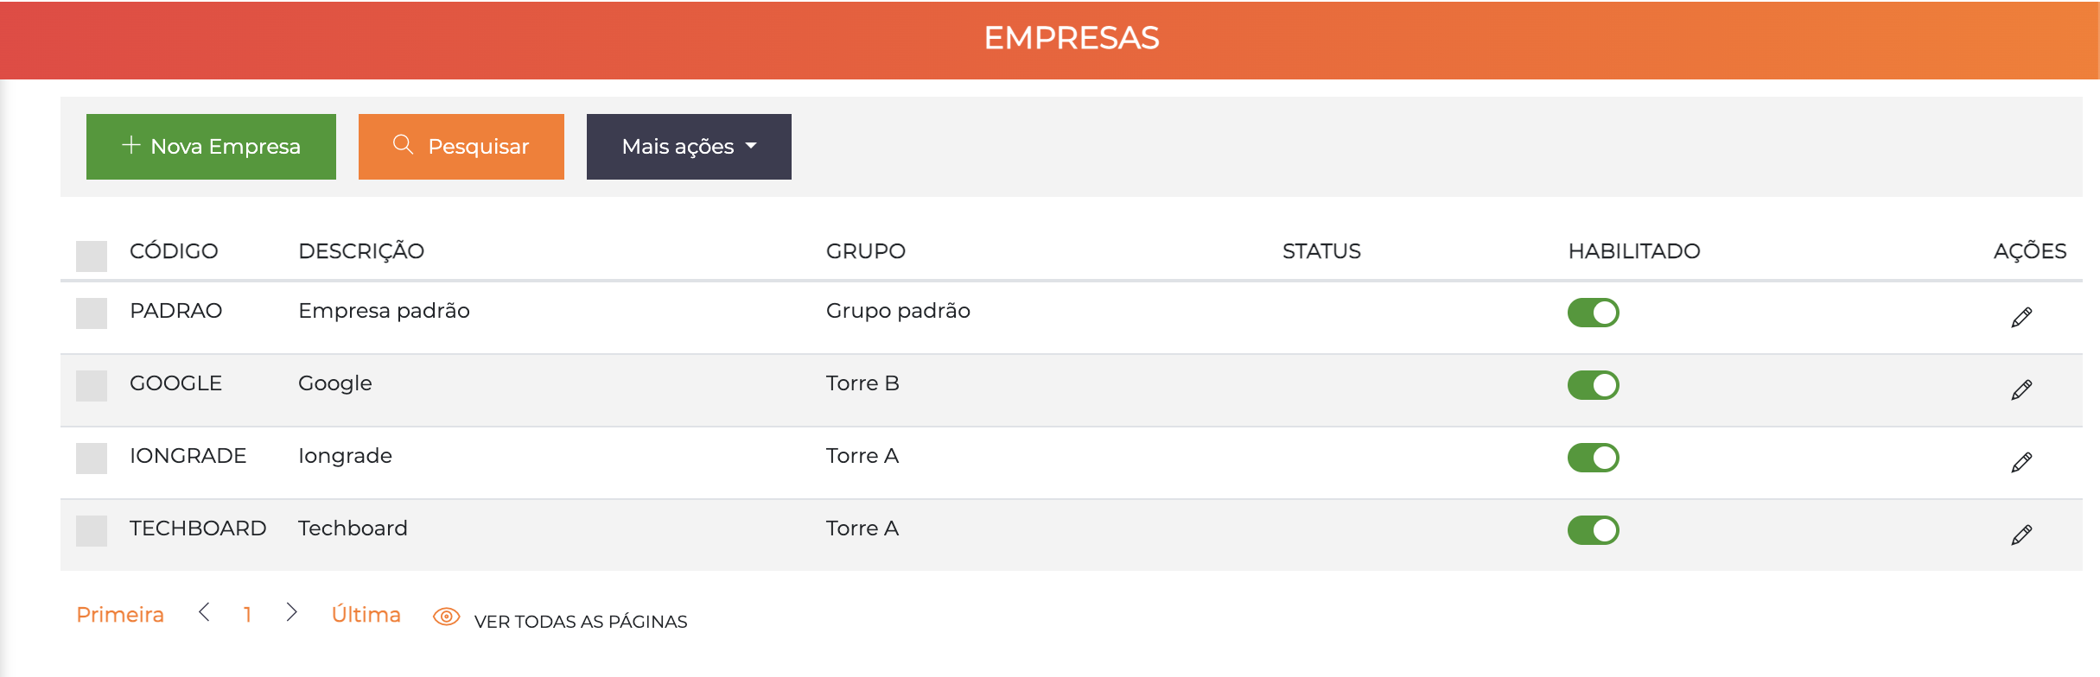Click the previous page chevron arrow

(x=204, y=614)
